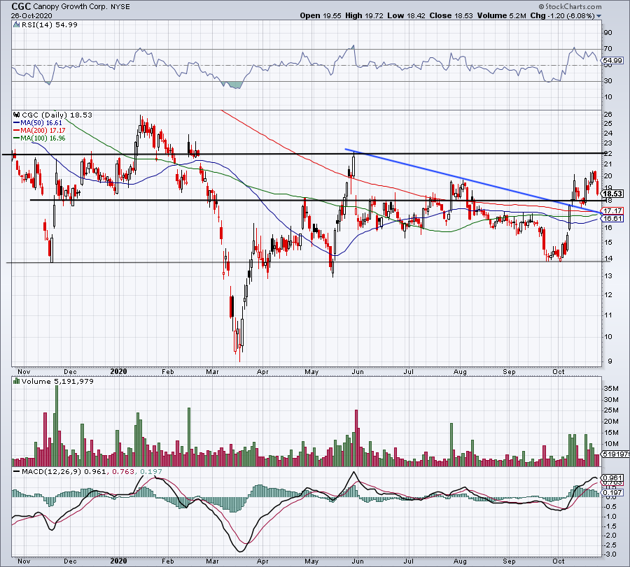The width and height of the screenshot is (630, 567).
Task: Click the 30 level on the RSI axis
Action: 608,81
